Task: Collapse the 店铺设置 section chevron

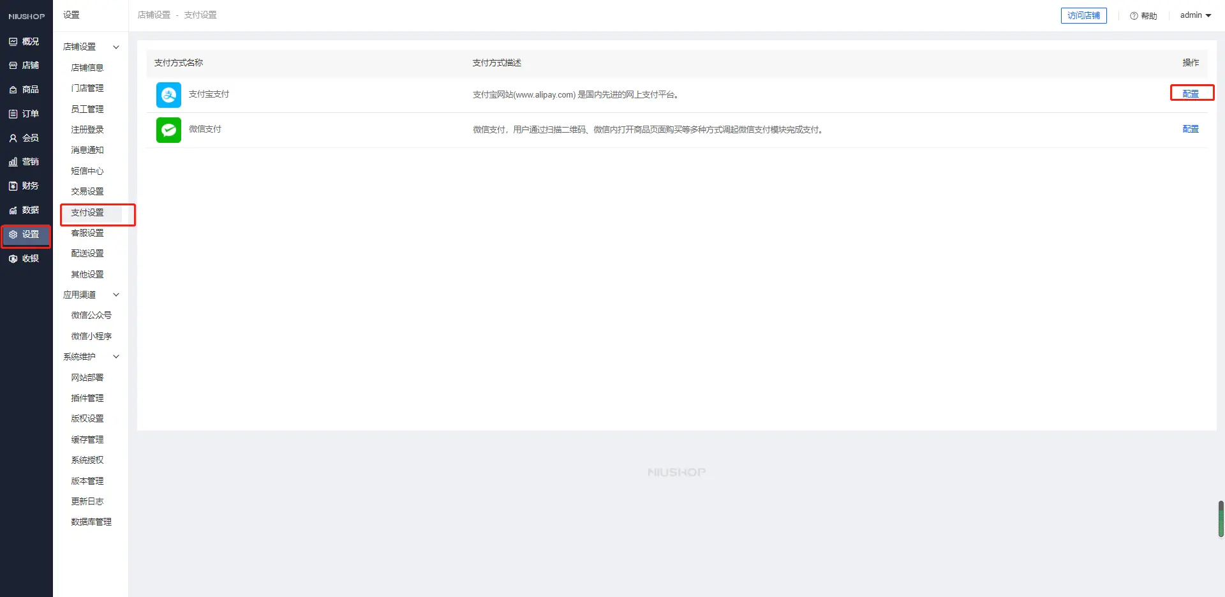Action: click(116, 47)
